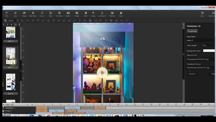Click the page list vertical scrollbar
Image resolution: width=216 pixels, height=122 pixels.
pyautogui.click(x=21, y=65)
